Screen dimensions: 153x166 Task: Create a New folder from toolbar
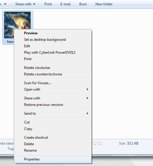104,4
